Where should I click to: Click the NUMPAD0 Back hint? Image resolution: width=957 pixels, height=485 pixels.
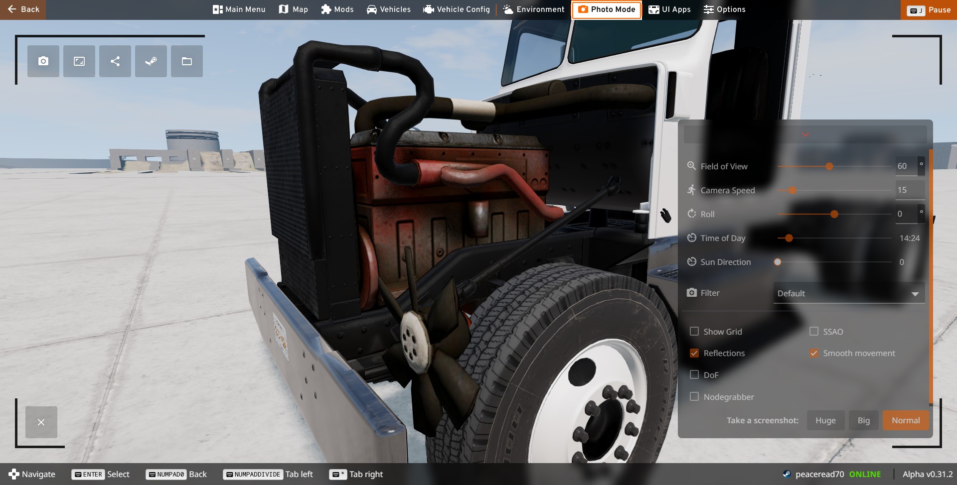click(x=176, y=474)
